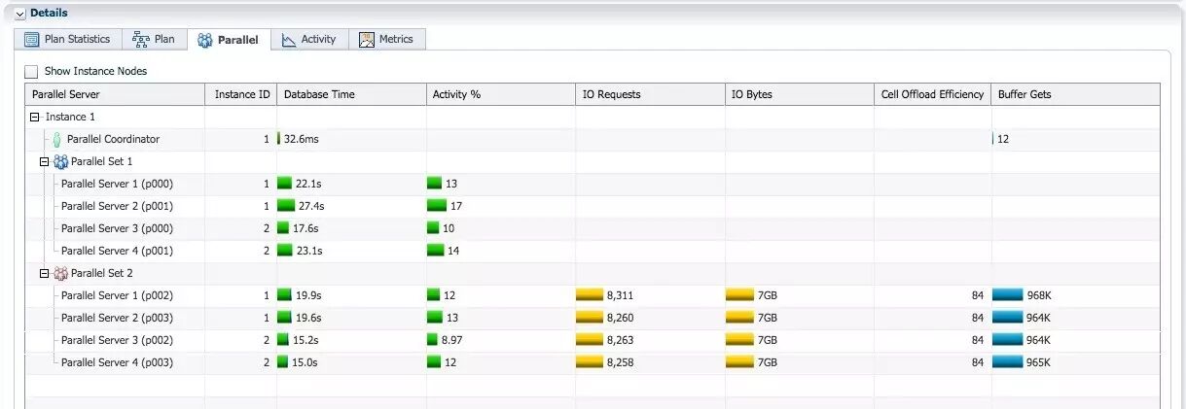Click the 23.1s database time value

click(308, 251)
